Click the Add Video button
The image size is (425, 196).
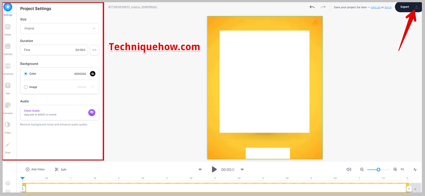pyautogui.click(x=35, y=169)
